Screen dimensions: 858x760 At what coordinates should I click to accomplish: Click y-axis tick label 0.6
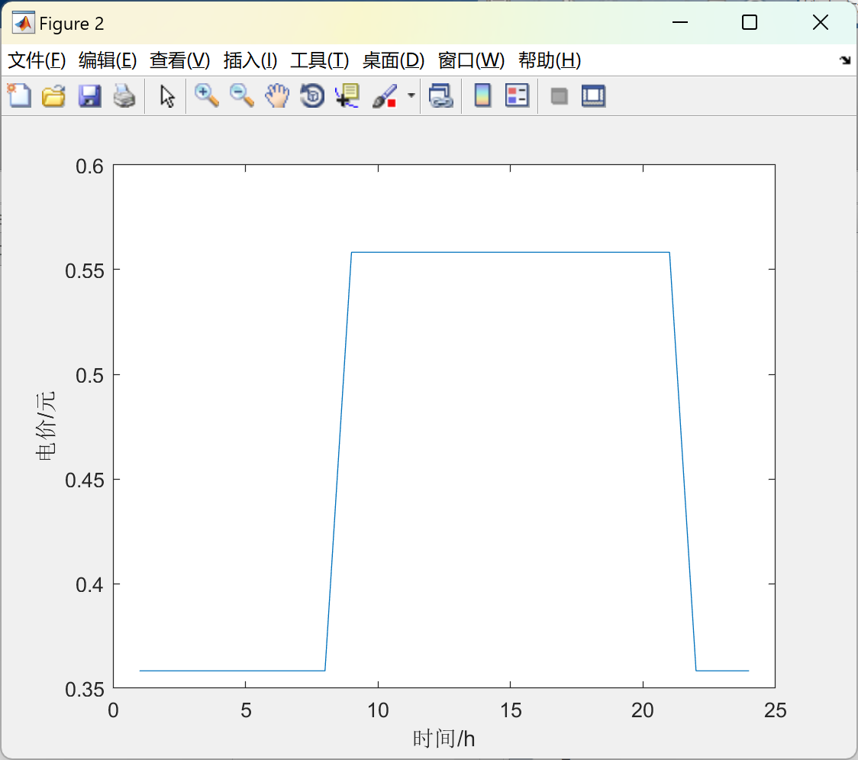(90, 166)
